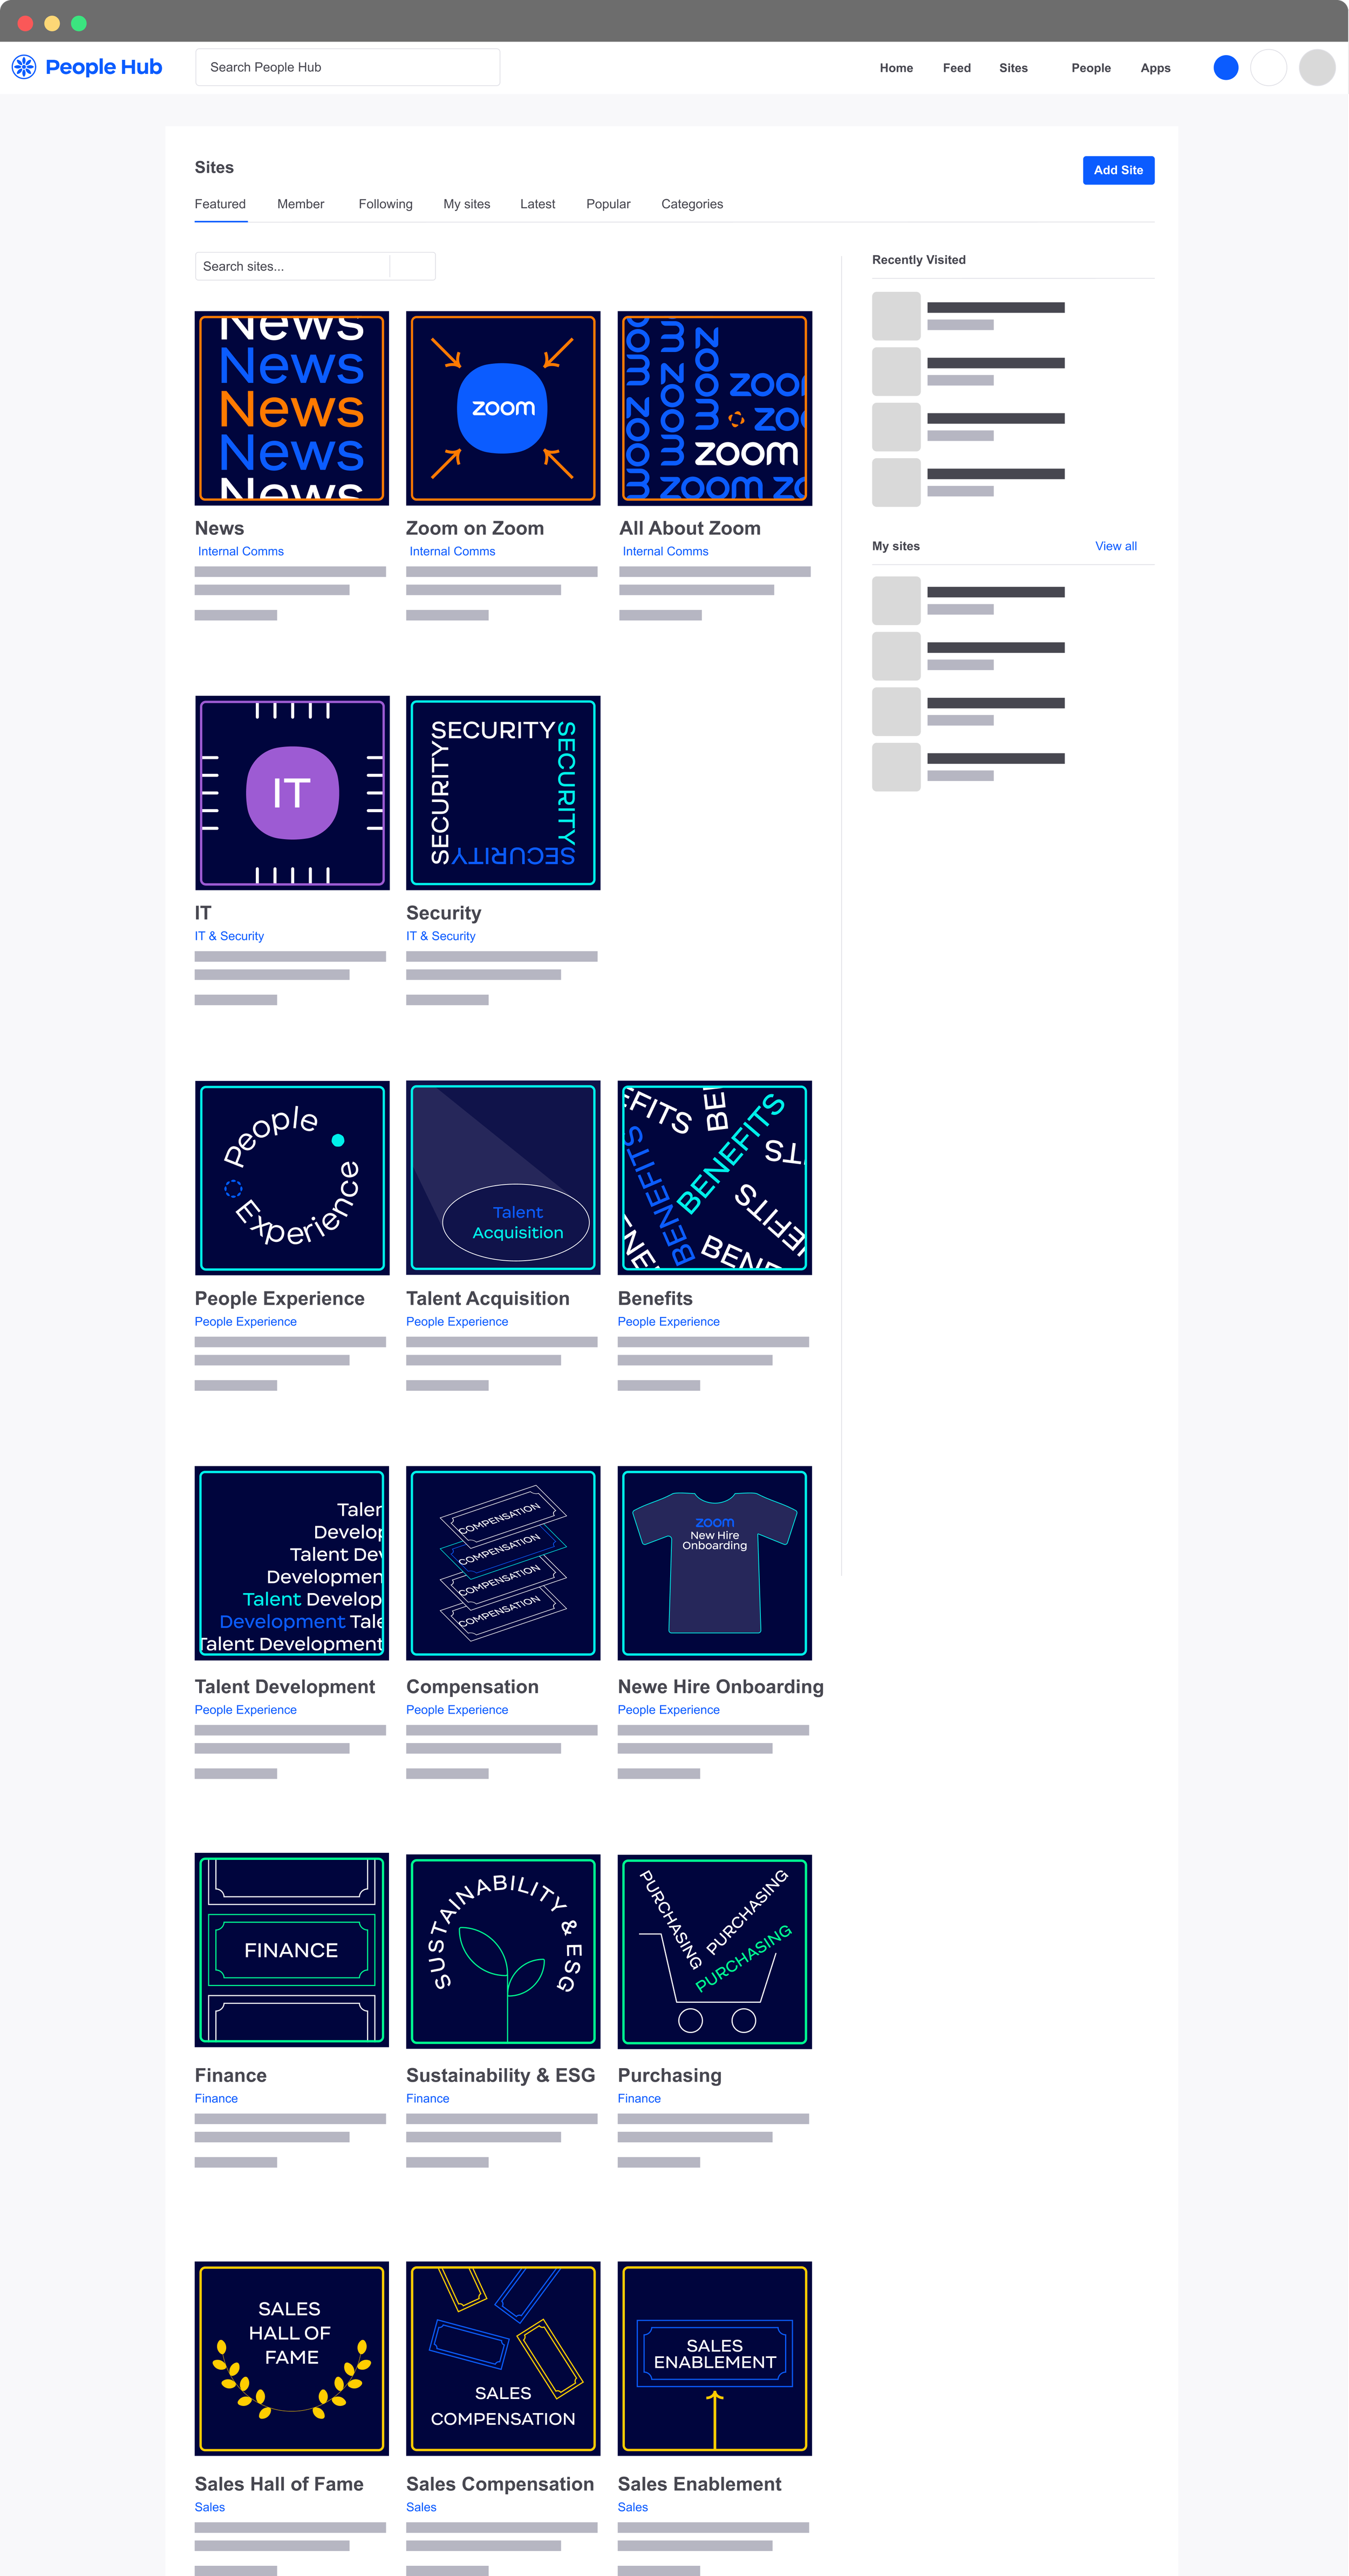Show the Latest tab

pos(537,204)
